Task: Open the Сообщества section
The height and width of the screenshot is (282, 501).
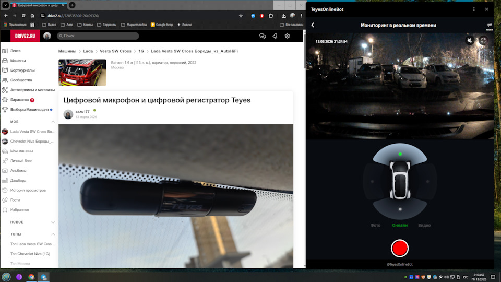Action: click(21, 80)
